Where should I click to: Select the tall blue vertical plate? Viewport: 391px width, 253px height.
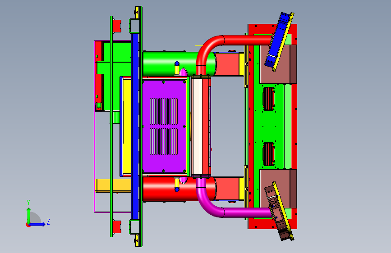(135, 126)
